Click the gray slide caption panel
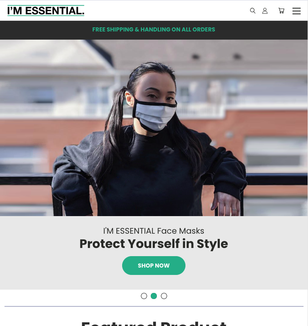The height and width of the screenshot is (326, 308). [x=154, y=253]
